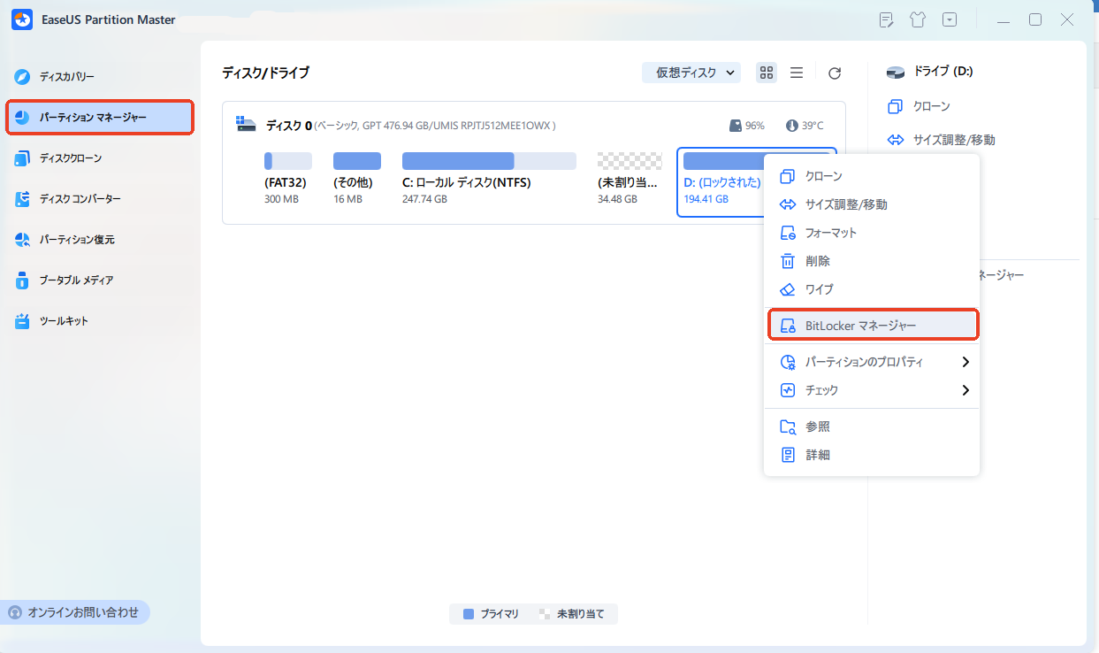Select the (その他) 16 MB partition

(x=356, y=180)
